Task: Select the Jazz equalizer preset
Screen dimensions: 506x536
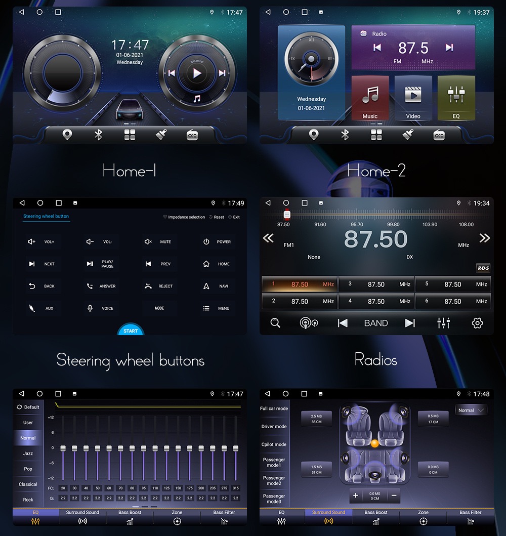Action: 28,453
